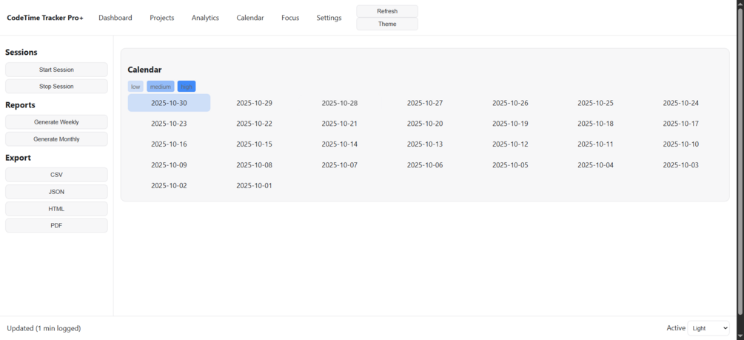Click the Theme button
Viewport: 744px width, 340px height.
387,24
